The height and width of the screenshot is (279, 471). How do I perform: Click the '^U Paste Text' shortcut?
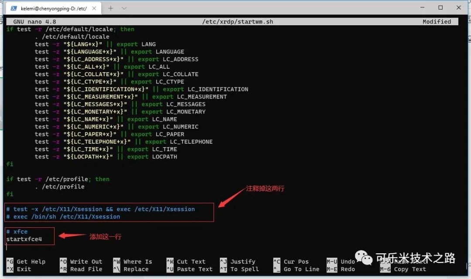[190, 269]
